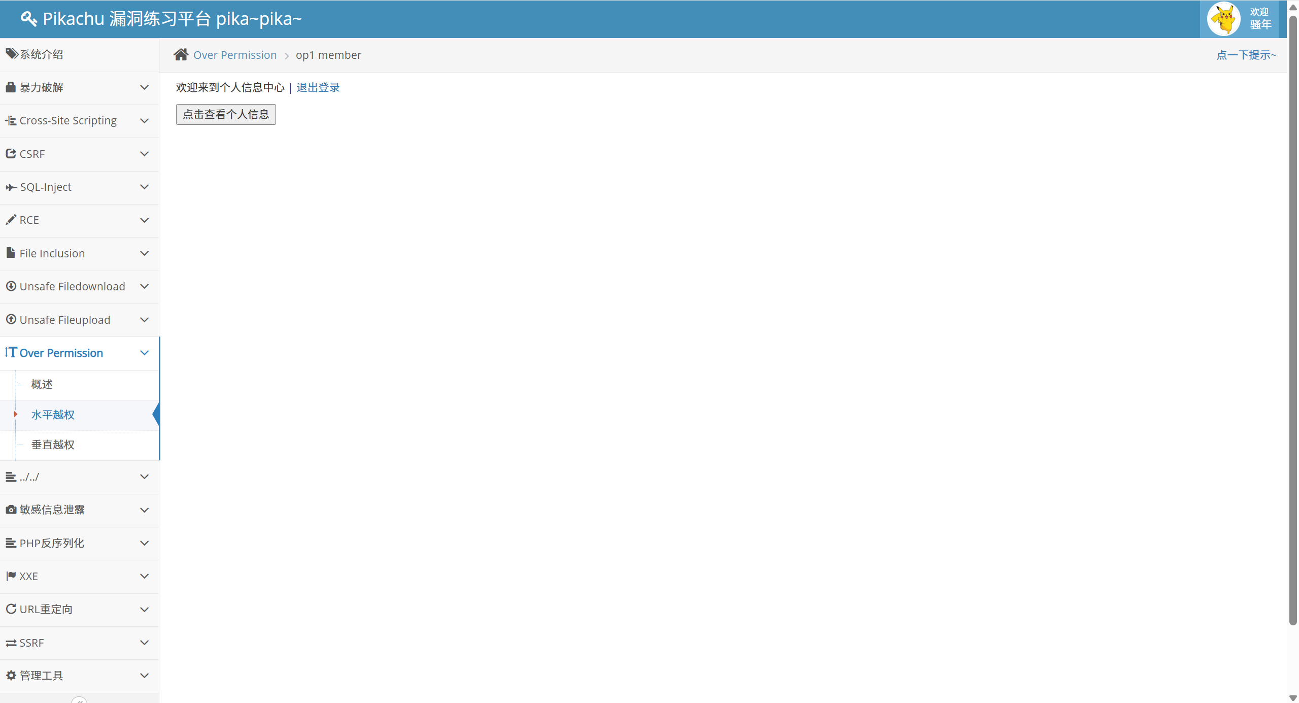Click the gear icon beside 管理工具
The image size is (1299, 703).
pos(11,676)
